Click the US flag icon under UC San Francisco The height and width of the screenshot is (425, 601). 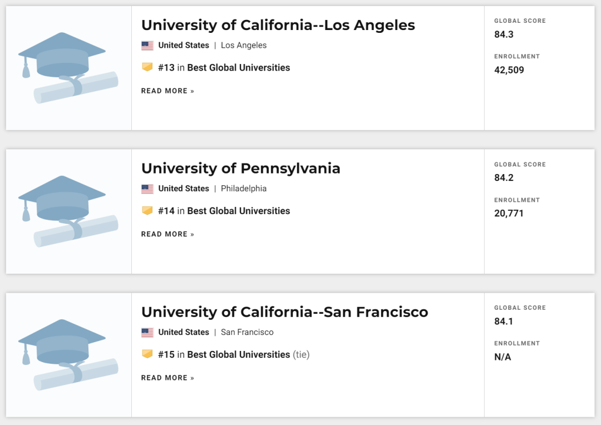(x=147, y=333)
